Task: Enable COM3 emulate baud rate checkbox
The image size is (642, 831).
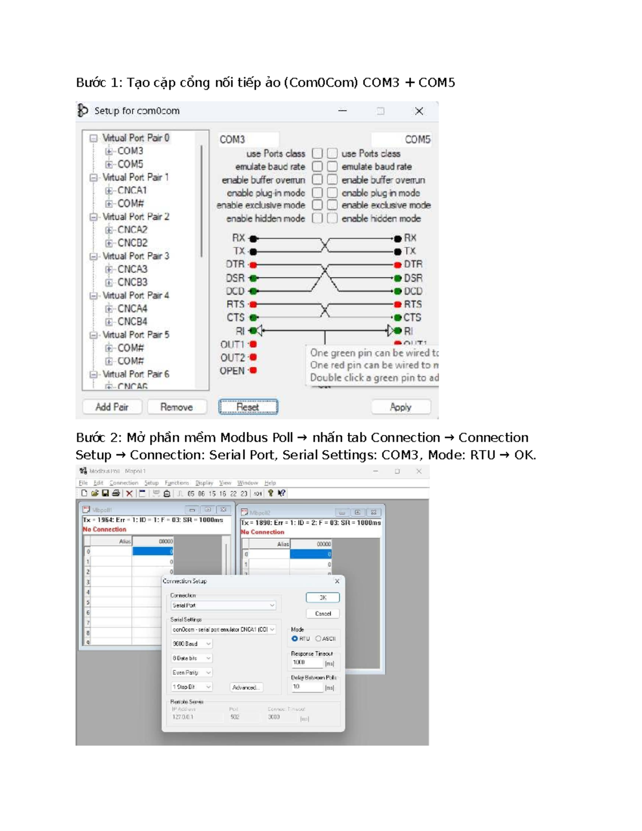Action: tap(317, 166)
